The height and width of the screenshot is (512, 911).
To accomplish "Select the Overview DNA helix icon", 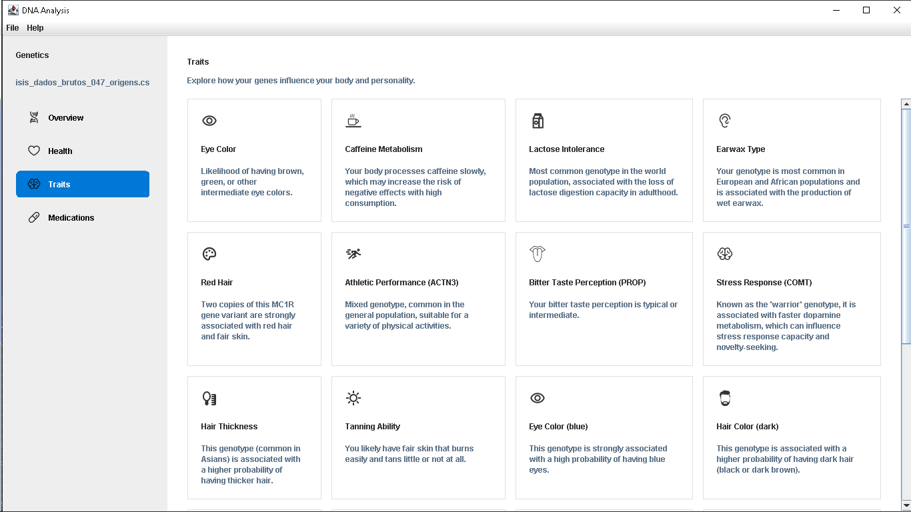I will pos(34,117).
